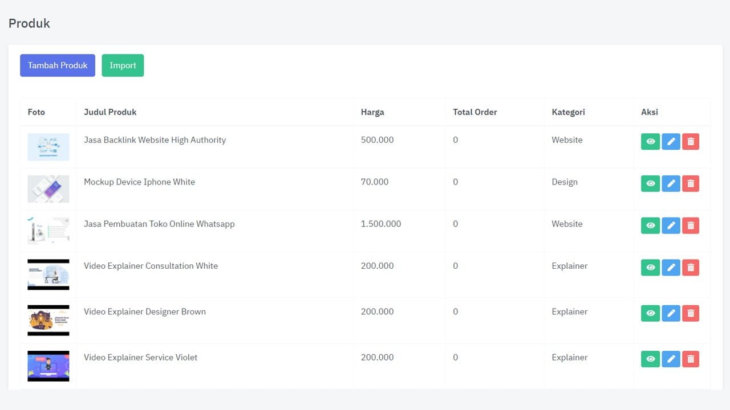Delete Video Explainer Designer Brown product

tap(691, 313)
